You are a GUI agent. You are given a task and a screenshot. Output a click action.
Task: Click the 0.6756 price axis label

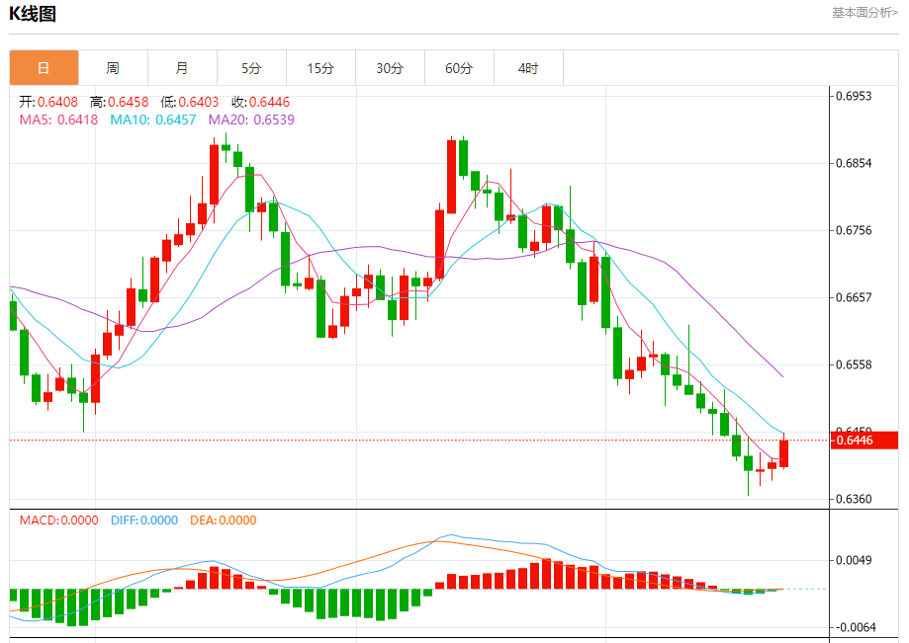coord(854,230)
